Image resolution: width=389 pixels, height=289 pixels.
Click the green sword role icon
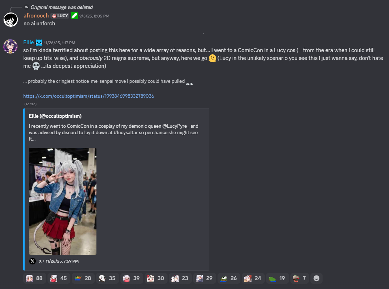[x=74, y=16]
